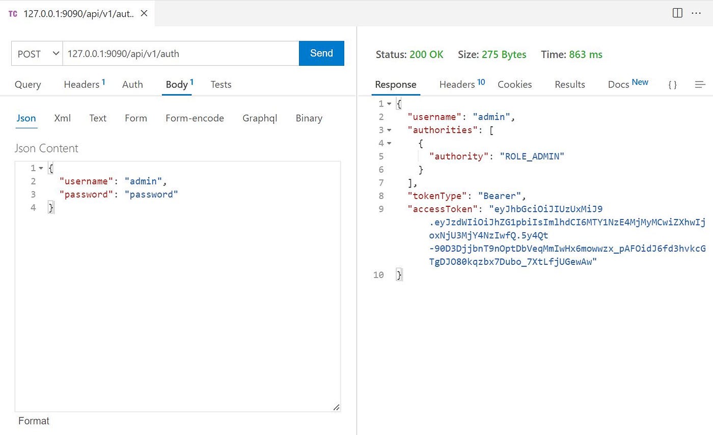The width and height of the screenshot is (713, 435).
Task: Collapse the authorities array fold arrow
Action: click(390, 130)
